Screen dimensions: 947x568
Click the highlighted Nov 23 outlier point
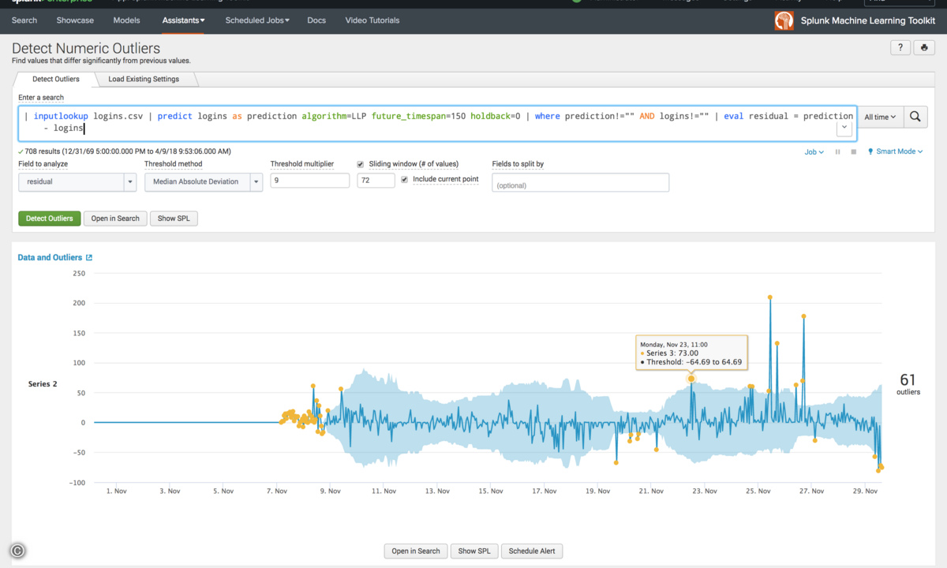691,379
